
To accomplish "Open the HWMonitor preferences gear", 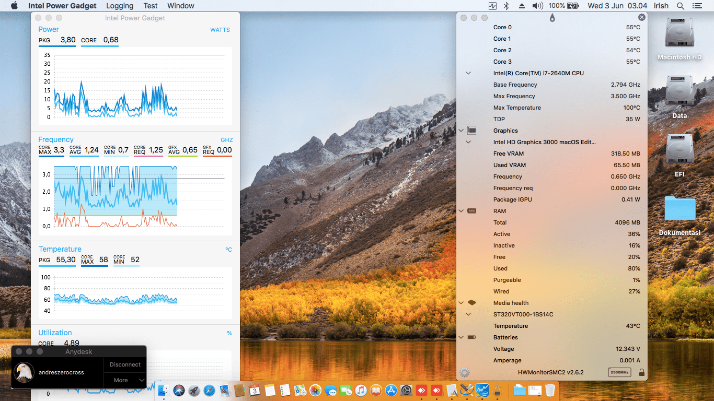I will click(465, 373).
